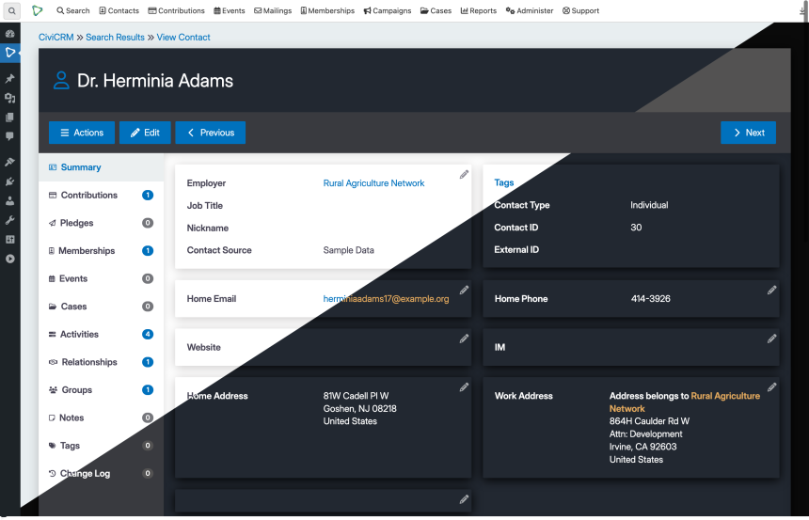Click the quick search magnifier icon
This screenshot has width=809, height=520.
tap(12, 10)
